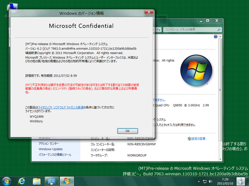Click the red (MT) confidentiality warning text
This screenshot has width=249, height=186.
tap(82, 89)
